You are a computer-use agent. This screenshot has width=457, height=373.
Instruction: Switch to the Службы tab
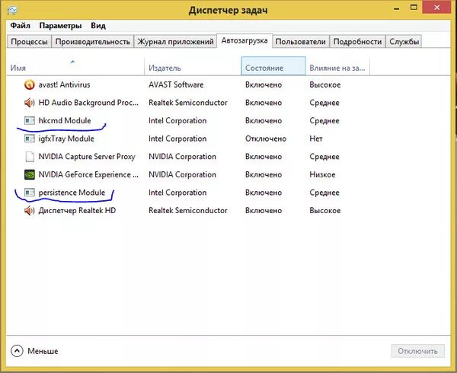(x=404, y=42)
